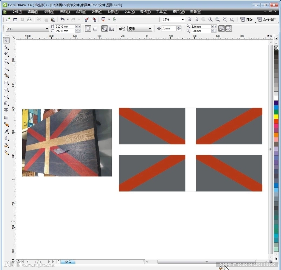Select the Rectangle tool
The height and width of the screenshot is (270, 281).
6,82
